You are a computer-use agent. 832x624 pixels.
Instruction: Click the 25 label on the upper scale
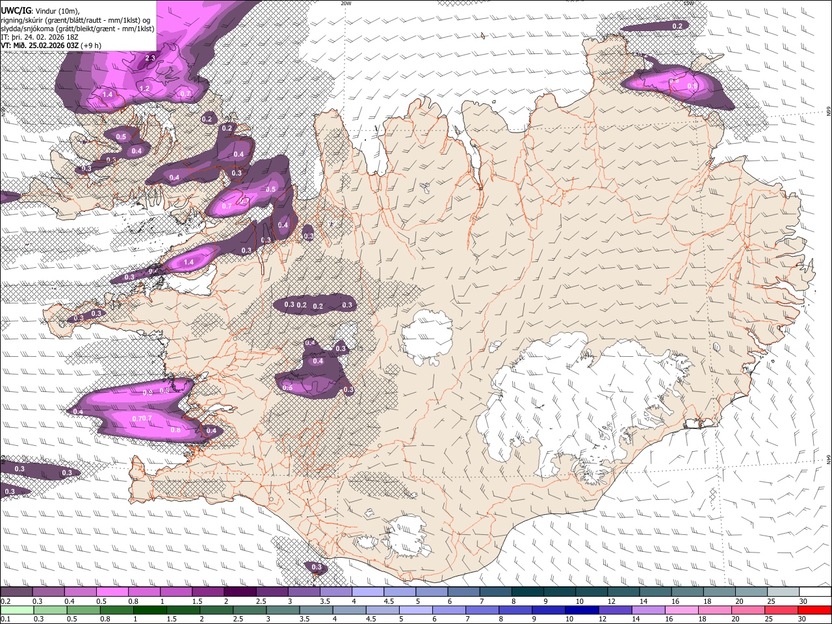coord(771,601)
